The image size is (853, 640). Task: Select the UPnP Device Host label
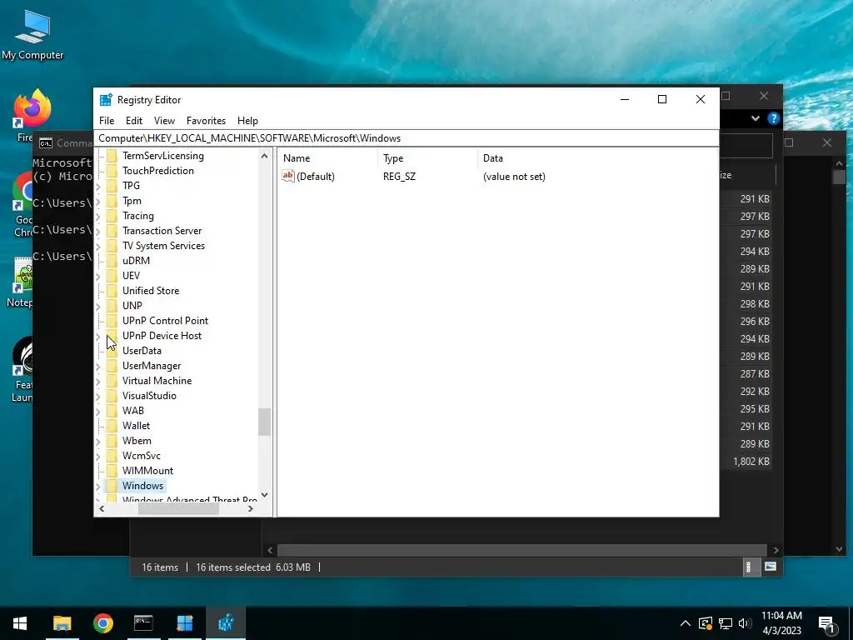tap(162, 336)
